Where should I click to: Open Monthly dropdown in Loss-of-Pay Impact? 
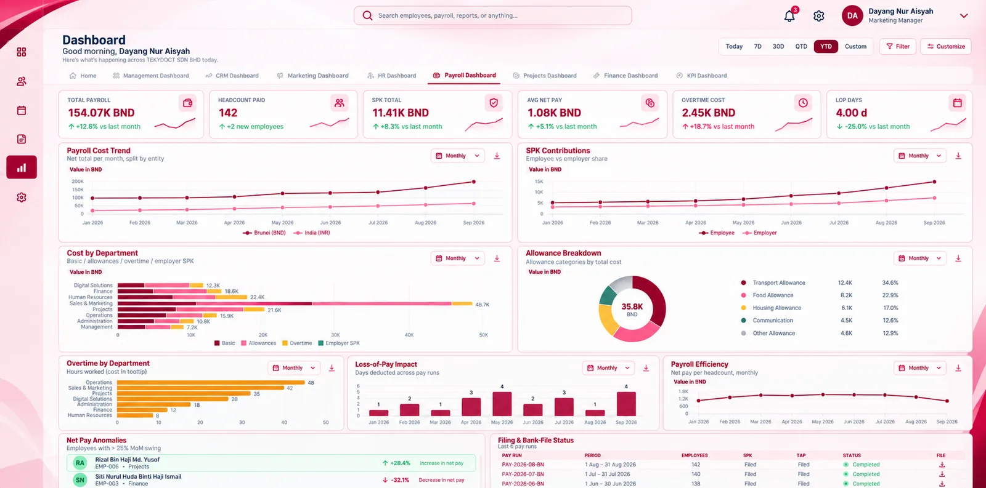pos(609,368)
